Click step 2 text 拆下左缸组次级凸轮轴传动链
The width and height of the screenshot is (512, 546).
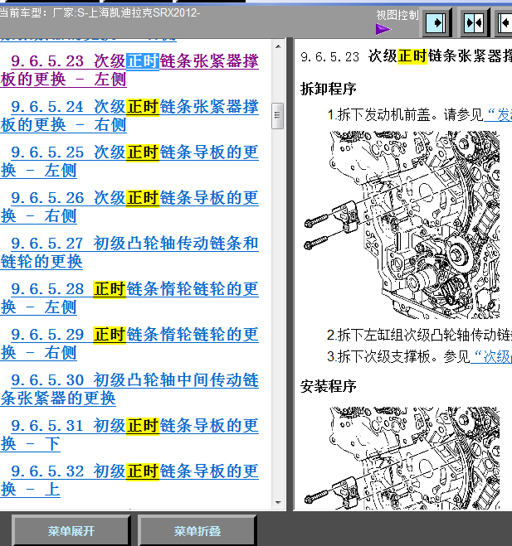(419, 335)
